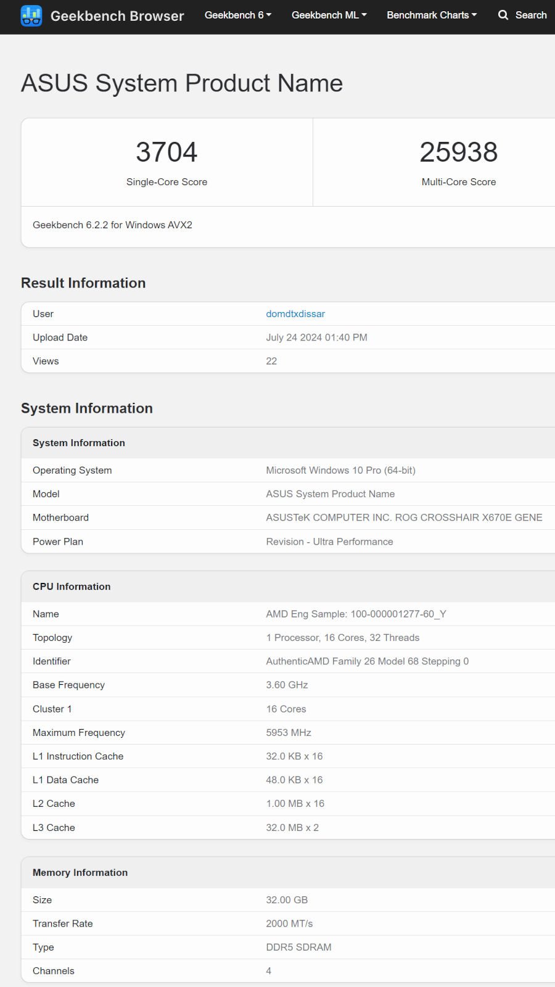Click the DDR5 SDRAM memory type value
555x987 pixels.
point(298,947)
